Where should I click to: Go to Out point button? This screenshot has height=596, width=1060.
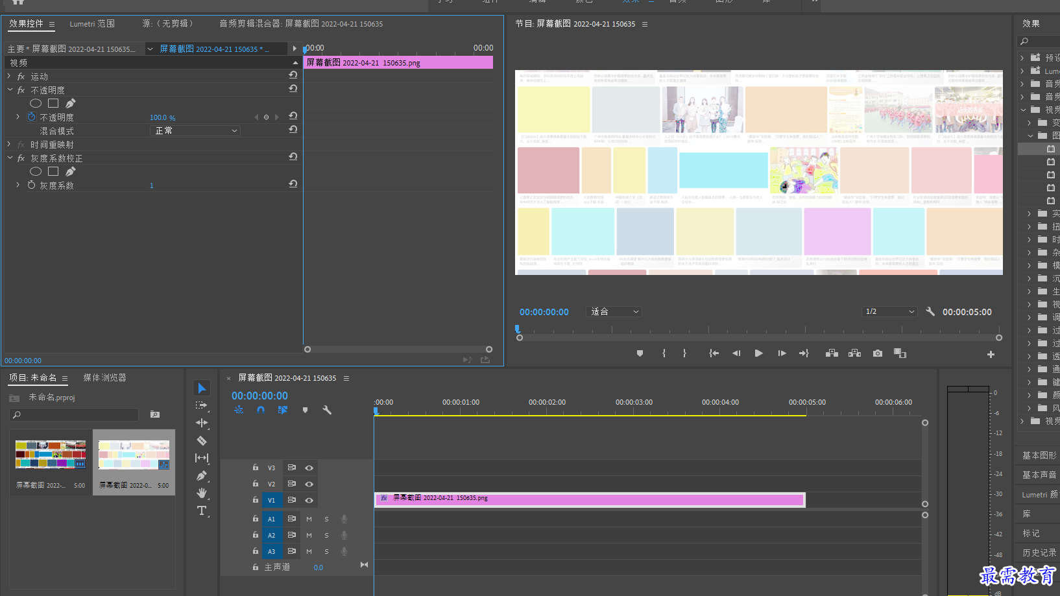point(804,353)
